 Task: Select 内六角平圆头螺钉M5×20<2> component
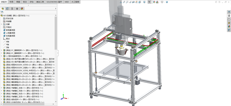[x=29, y=62]
